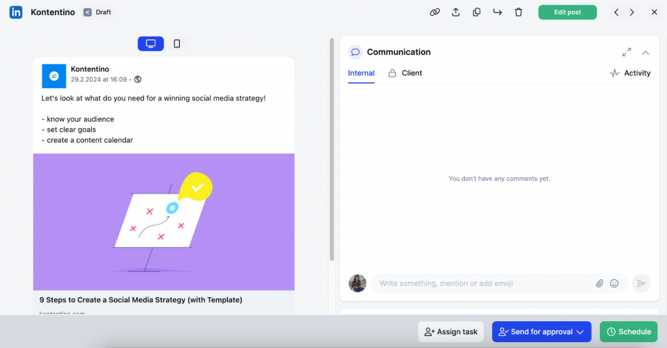Click the Assign task button
667x348 pixels.
[451, 332]
